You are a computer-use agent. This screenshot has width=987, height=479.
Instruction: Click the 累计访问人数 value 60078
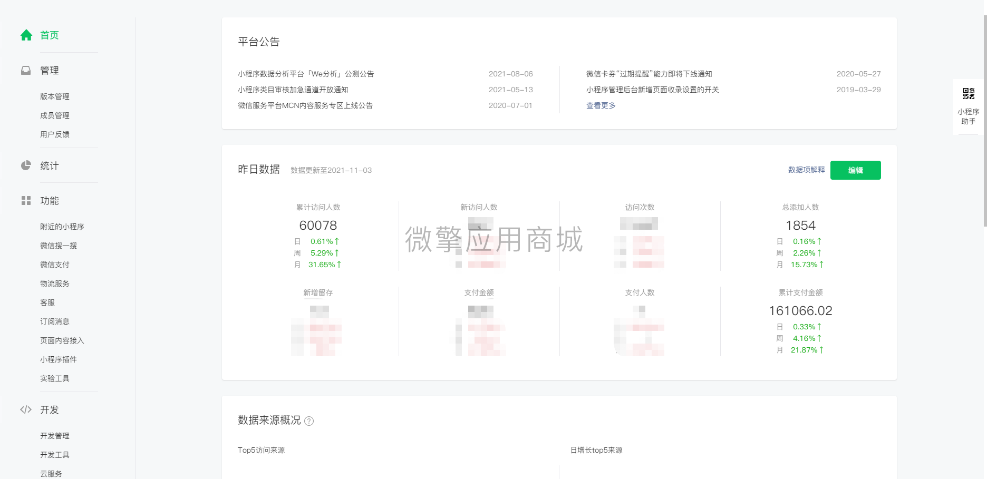318,226
